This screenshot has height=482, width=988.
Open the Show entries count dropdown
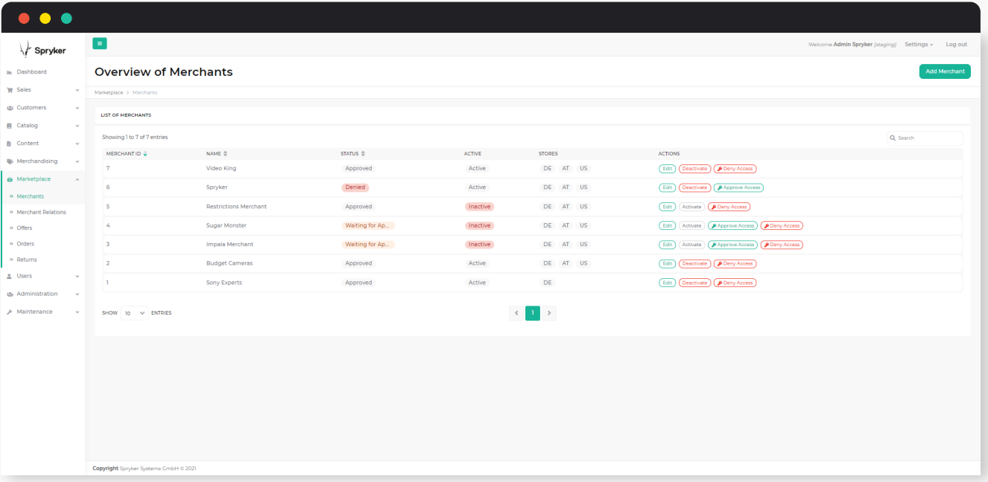coord(135,313)
